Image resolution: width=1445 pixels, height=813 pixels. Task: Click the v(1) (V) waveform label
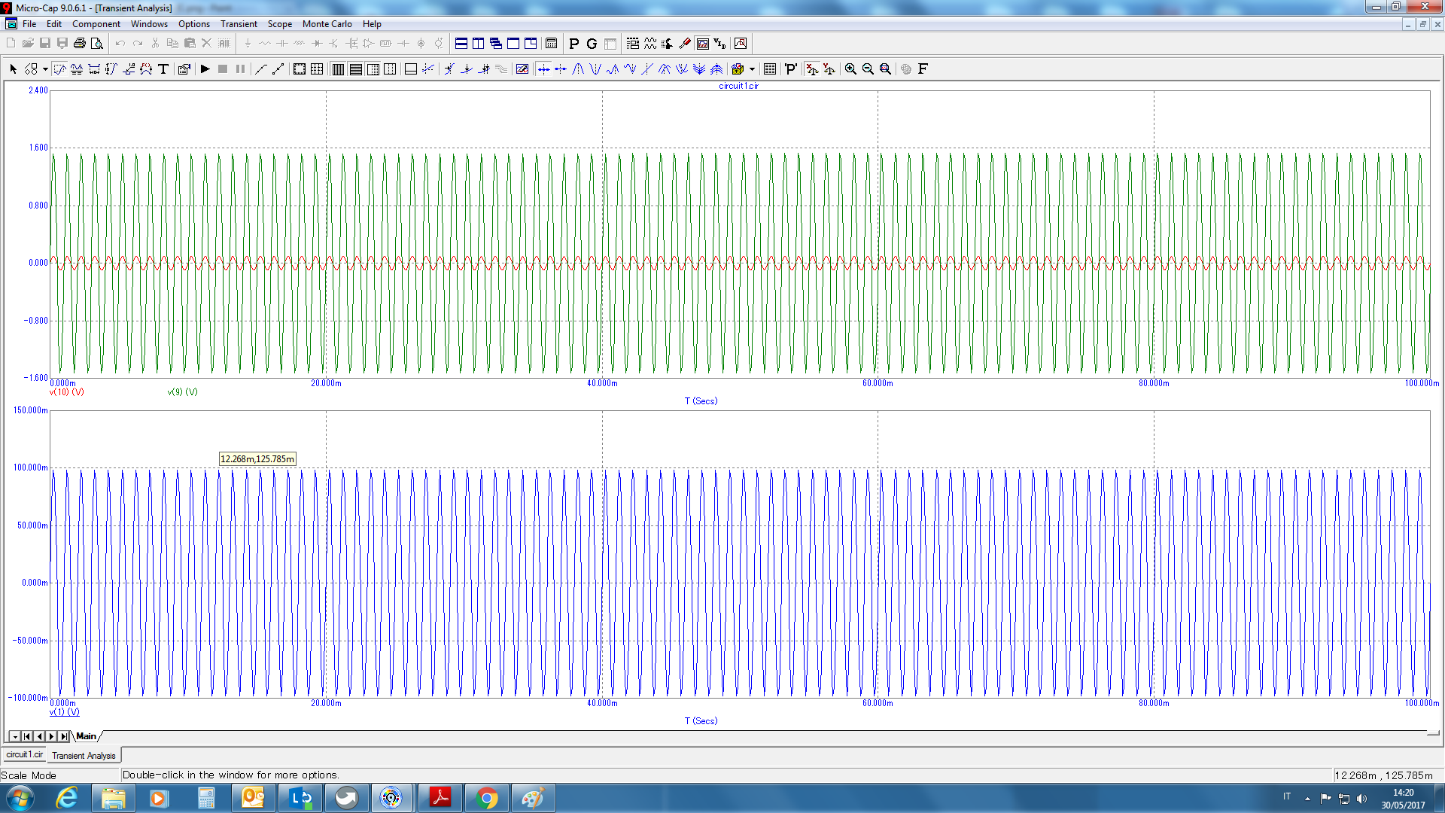pos(65,712)
